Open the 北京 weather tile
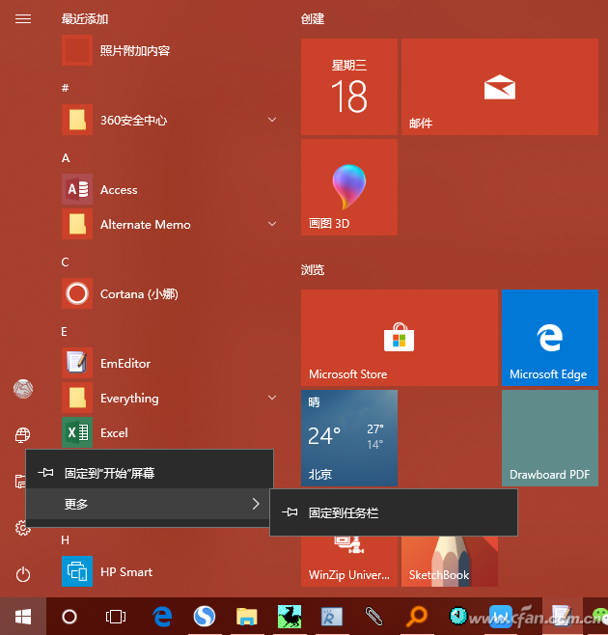The image size is (608, 635). click(x=349, y=438)
